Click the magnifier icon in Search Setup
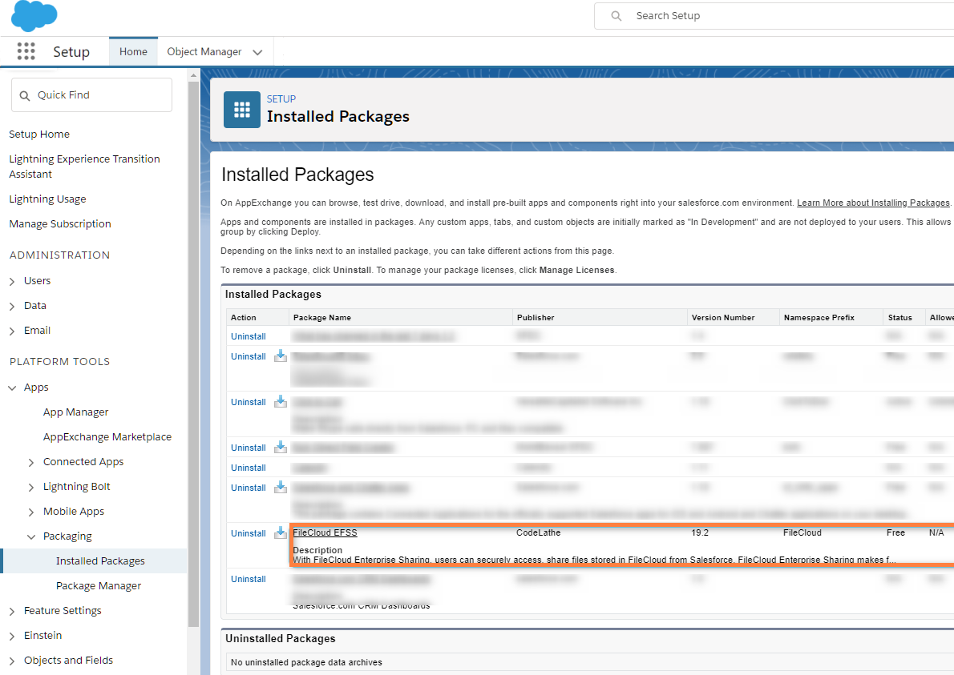The height and width of the screenshot is (675, 954). click(x=616, y=16)
